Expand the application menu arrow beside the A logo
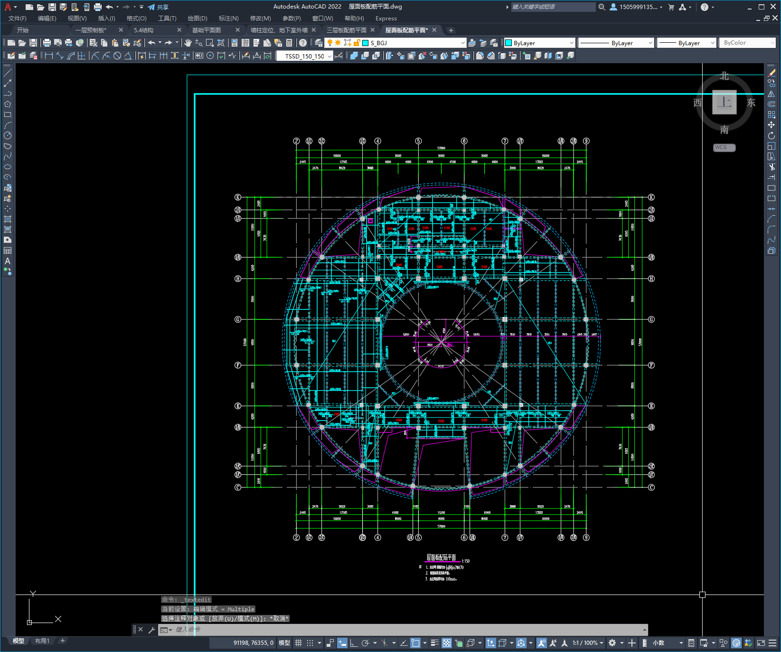This screenshot has width=781, height=652. click(x=16, y=7)
